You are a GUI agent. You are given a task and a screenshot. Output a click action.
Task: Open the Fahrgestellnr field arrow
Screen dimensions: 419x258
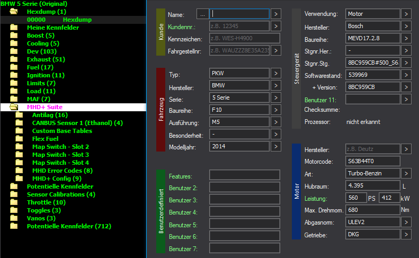(x=276, y=50)
